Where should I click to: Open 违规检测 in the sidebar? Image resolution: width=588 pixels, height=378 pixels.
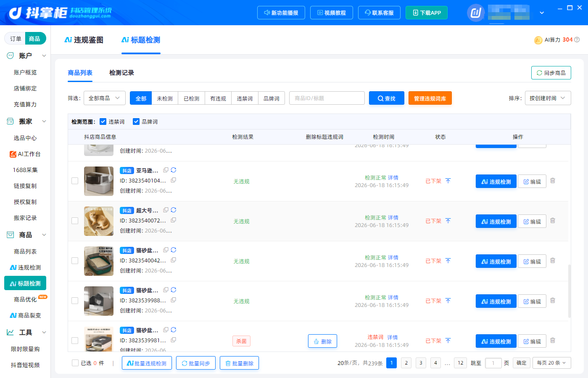(x=25, y=267)
